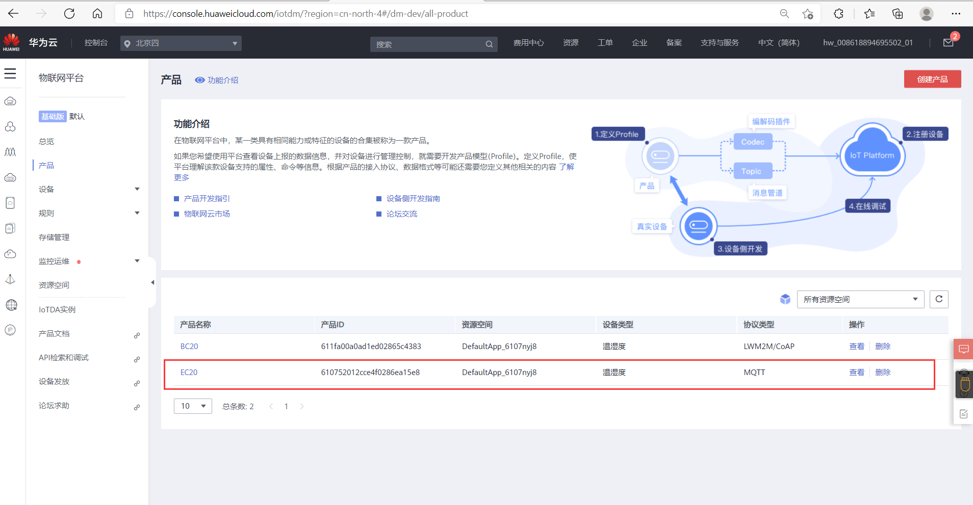Click 查看 for the BC20 row
The image size is (973, 505).
point(857,346)
